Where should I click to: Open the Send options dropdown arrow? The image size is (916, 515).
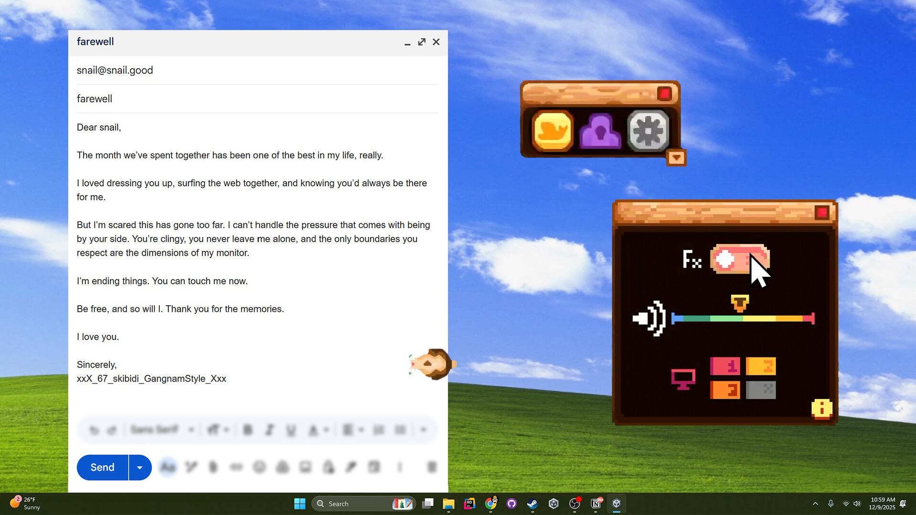[140, 467]
